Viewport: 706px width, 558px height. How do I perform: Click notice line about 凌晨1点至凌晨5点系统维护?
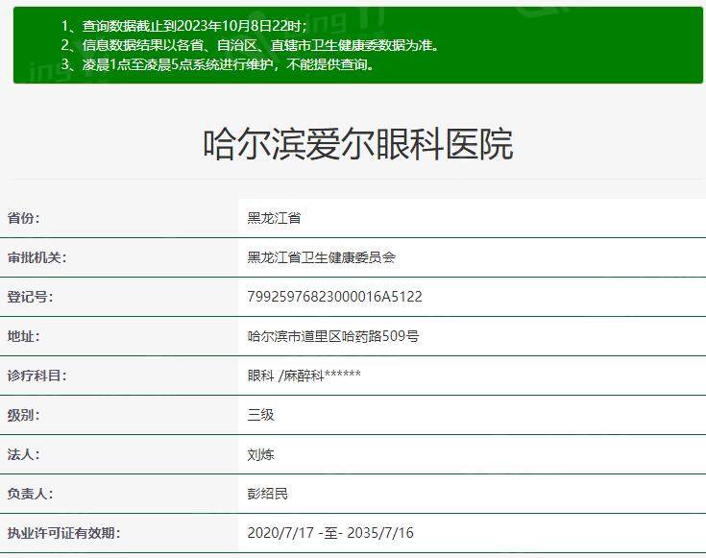coord(217,64)
